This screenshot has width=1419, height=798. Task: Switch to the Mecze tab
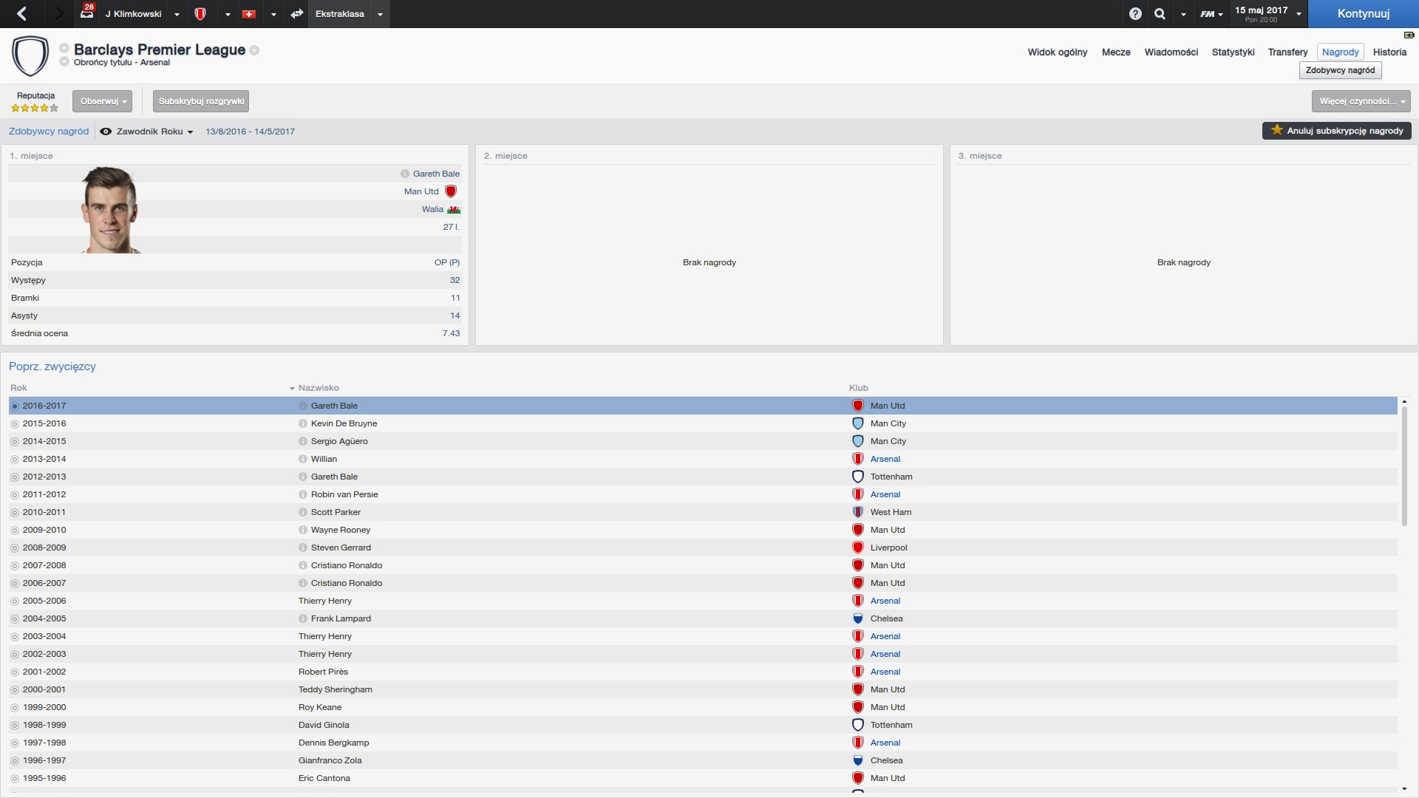(x=1116, y=52)
